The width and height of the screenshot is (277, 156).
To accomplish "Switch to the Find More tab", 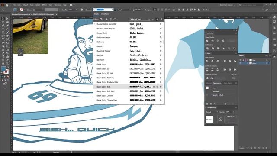I will [105, 14].
